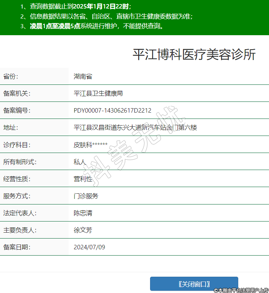The height and width of the screenshot is (293, 269).
Task: Click the 本图由平台注册用户上传 watermark
Action: coord(241,290)
